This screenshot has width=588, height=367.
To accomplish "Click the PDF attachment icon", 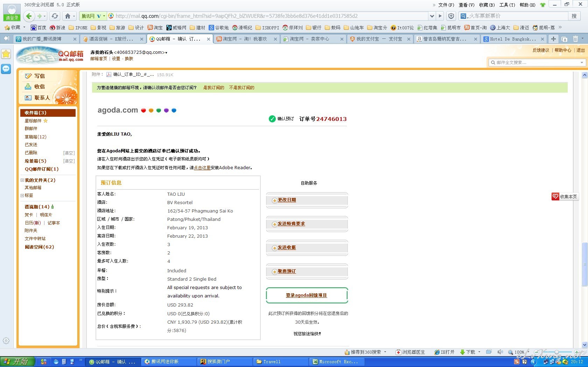I will coord(109,74).
